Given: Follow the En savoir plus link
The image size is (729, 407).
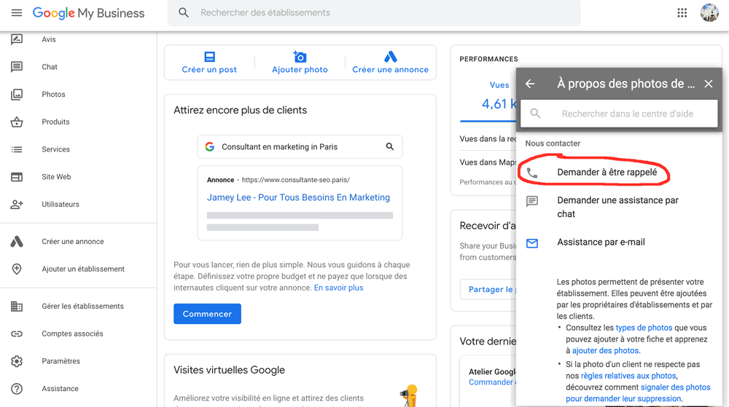Looking at the screenshot, I should coord(338,288).
